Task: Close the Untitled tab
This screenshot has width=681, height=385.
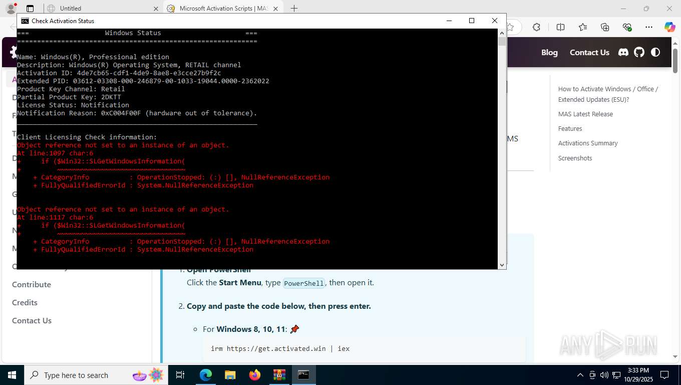Action: 155,9
